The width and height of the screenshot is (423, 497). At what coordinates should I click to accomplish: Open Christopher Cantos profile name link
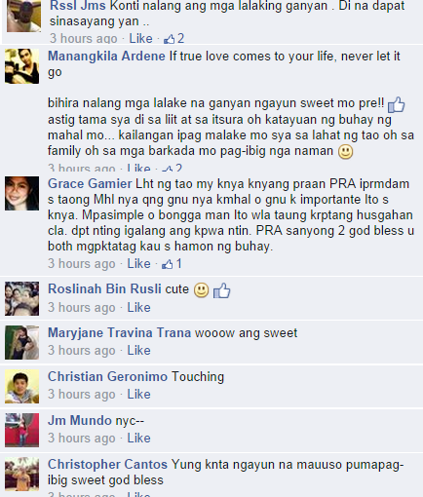107,465
